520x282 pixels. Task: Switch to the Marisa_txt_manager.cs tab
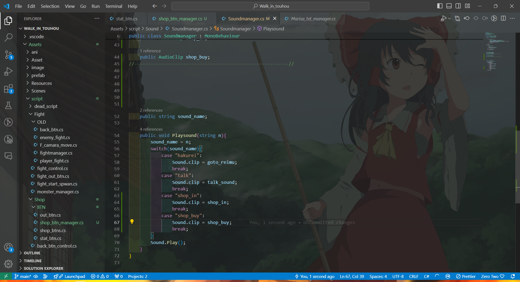(313, 18)
